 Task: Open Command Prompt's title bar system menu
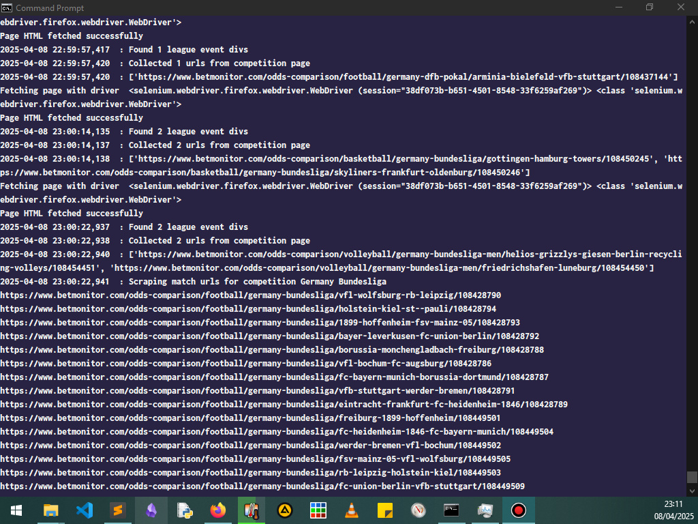7,8
